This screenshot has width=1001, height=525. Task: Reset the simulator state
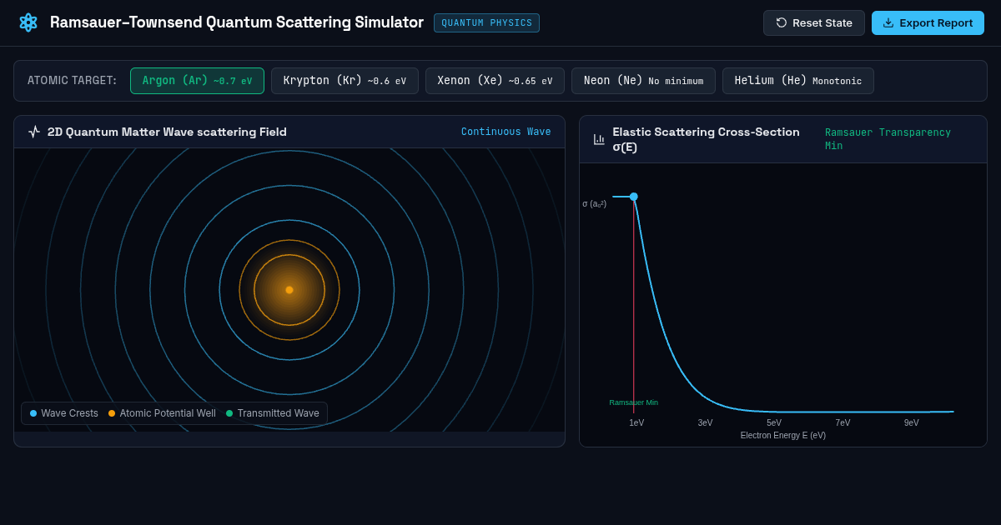coord(814,22)
